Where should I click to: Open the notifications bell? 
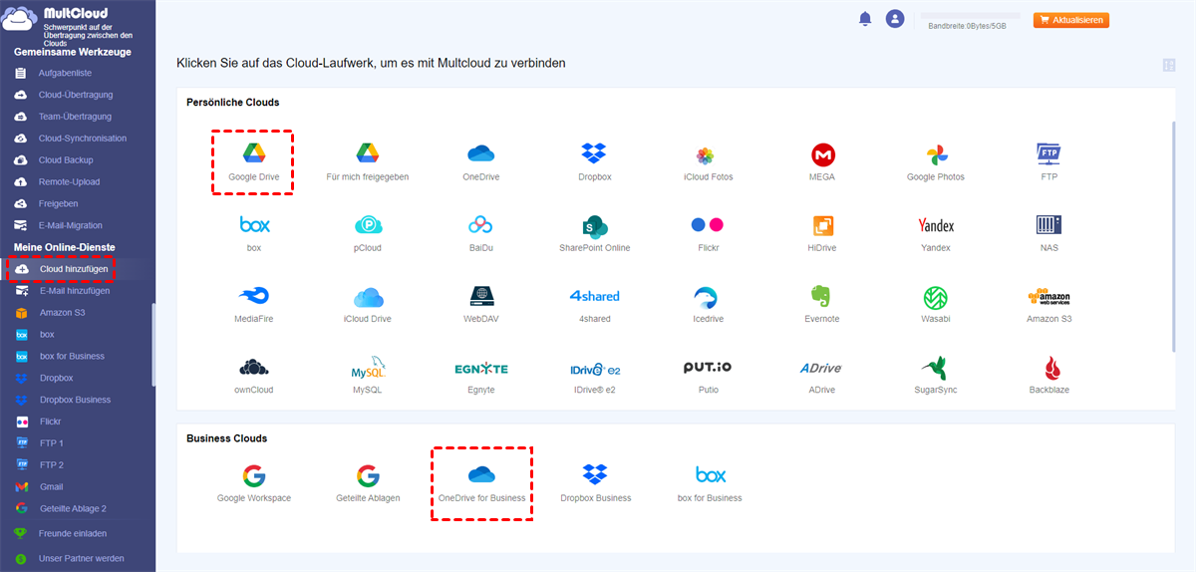865,19
